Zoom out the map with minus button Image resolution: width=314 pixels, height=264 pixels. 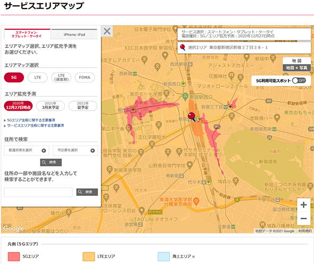pos(303,218)
